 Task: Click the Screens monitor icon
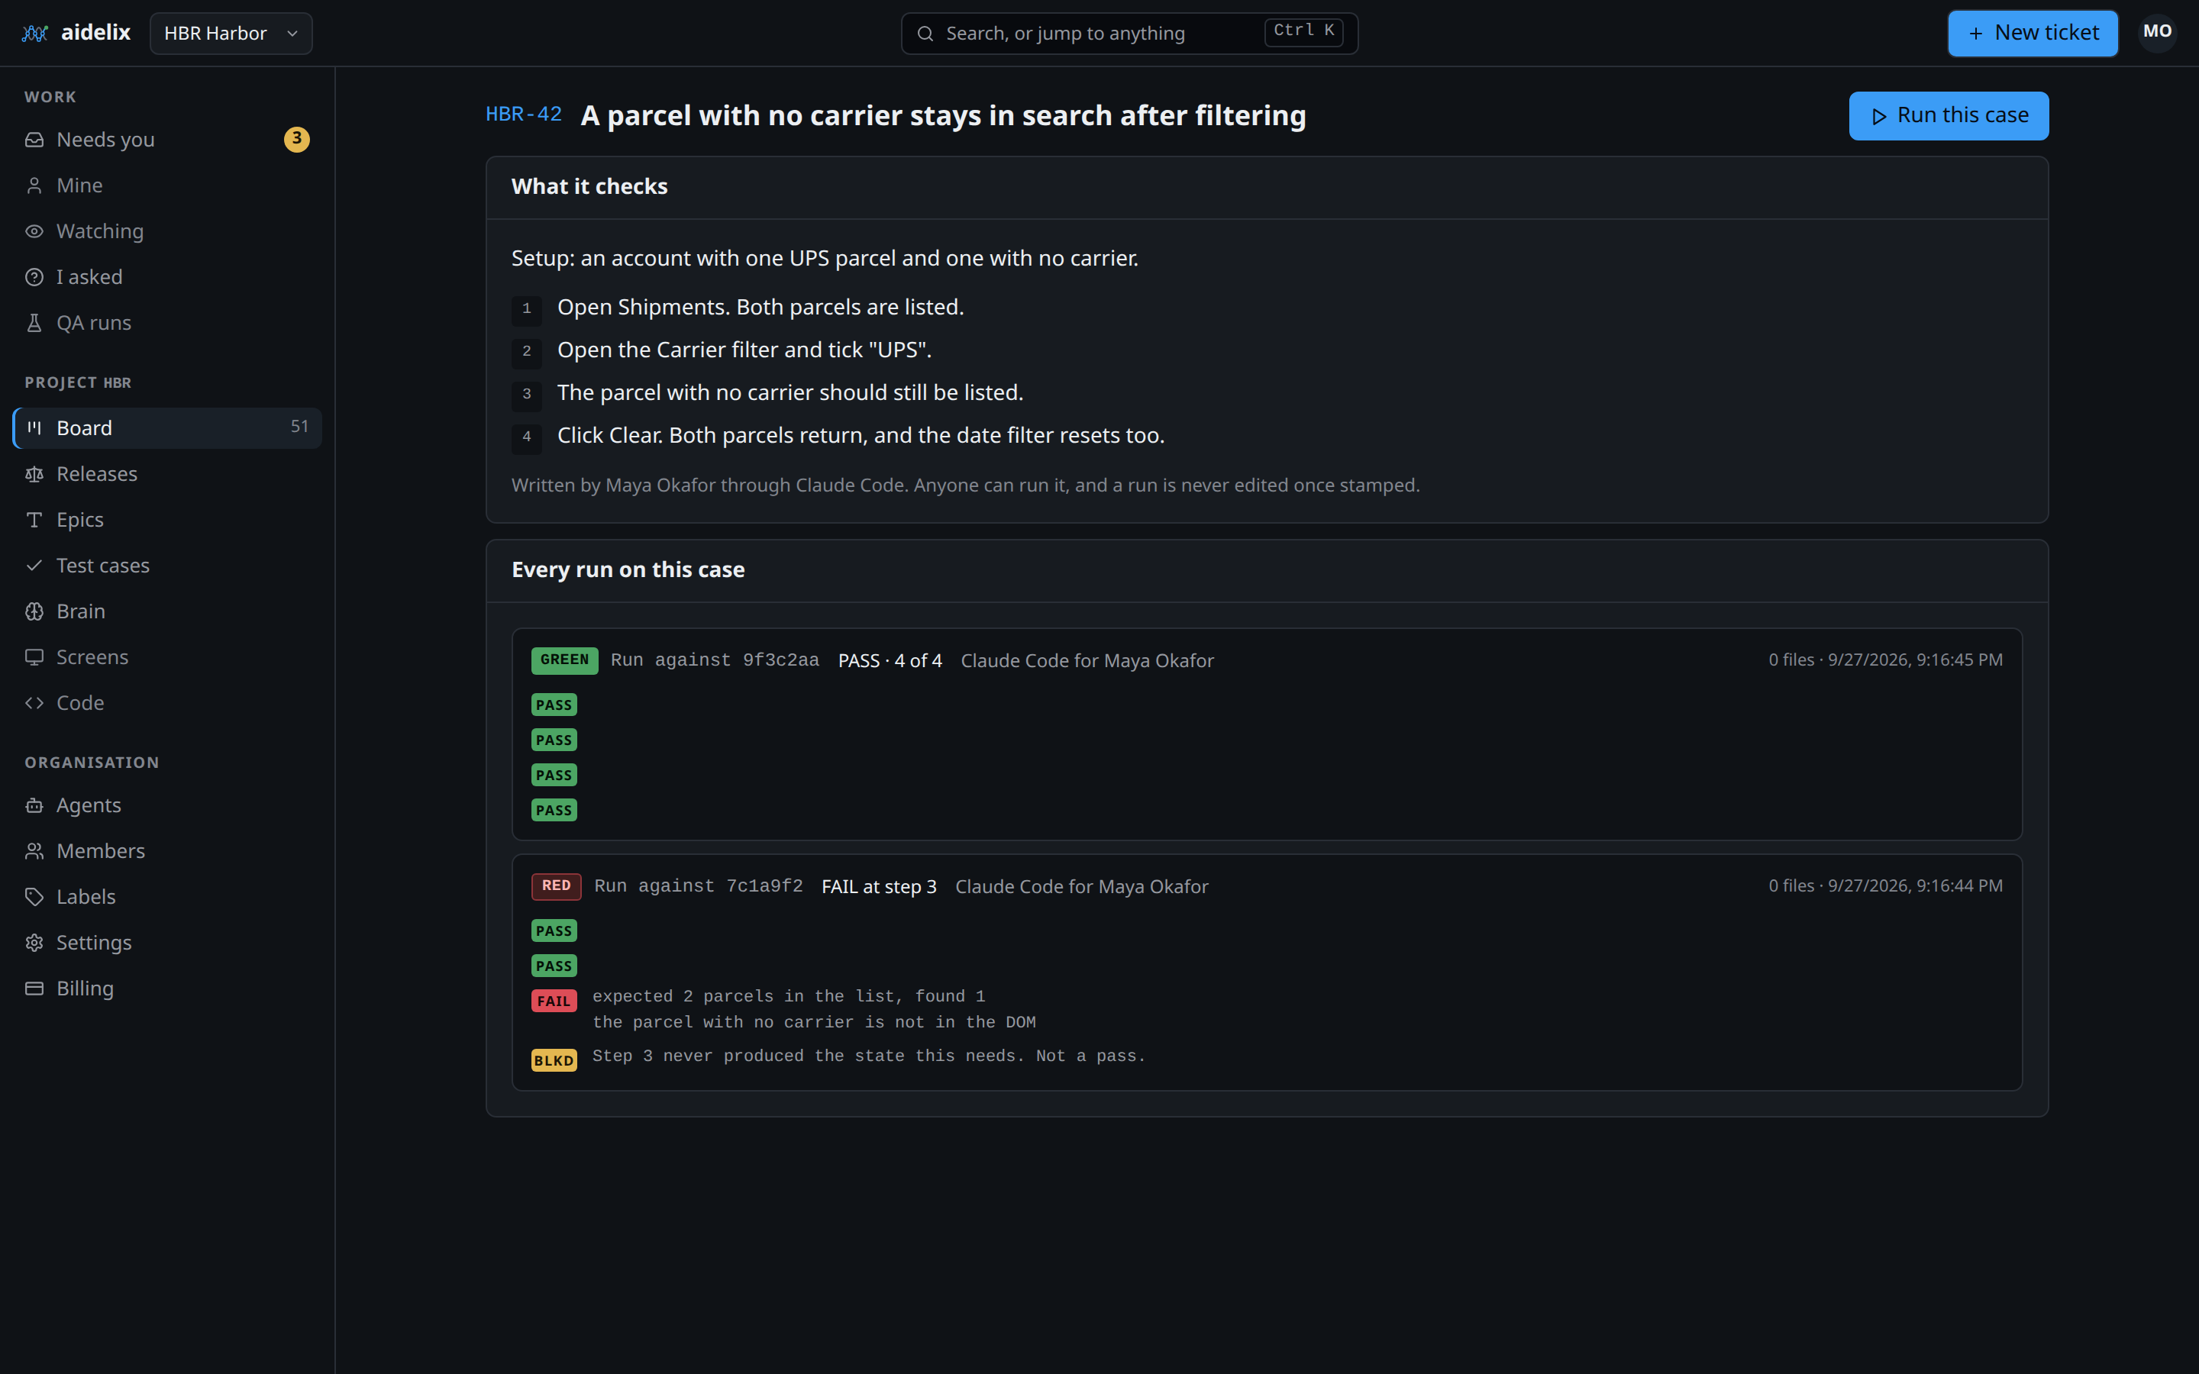pyautogui.click(x=34, y=657)
